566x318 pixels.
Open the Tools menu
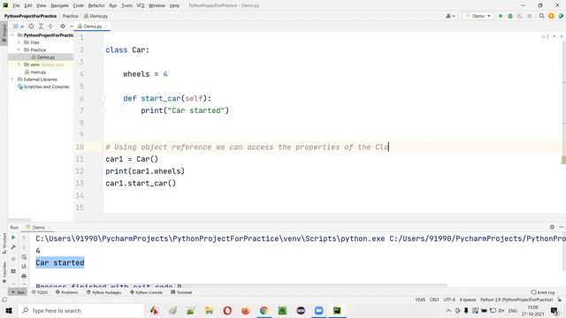tap(126, 5)
